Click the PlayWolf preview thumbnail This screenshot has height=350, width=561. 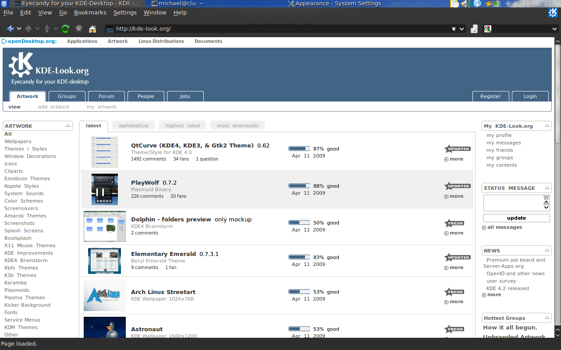click(105, 189)
